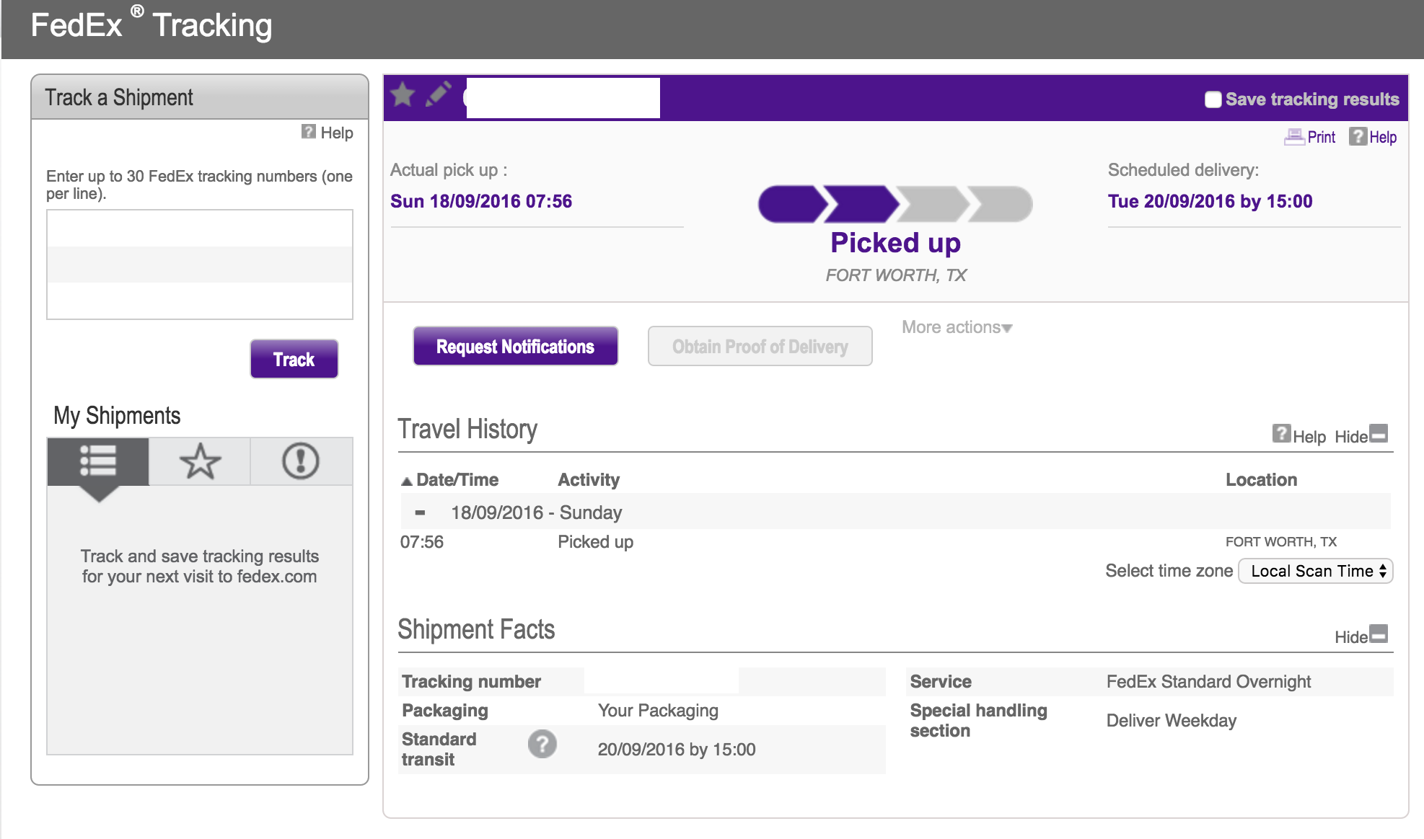Click the star favorite icon in purple header

pyautogui.click(x=403, y=95)
